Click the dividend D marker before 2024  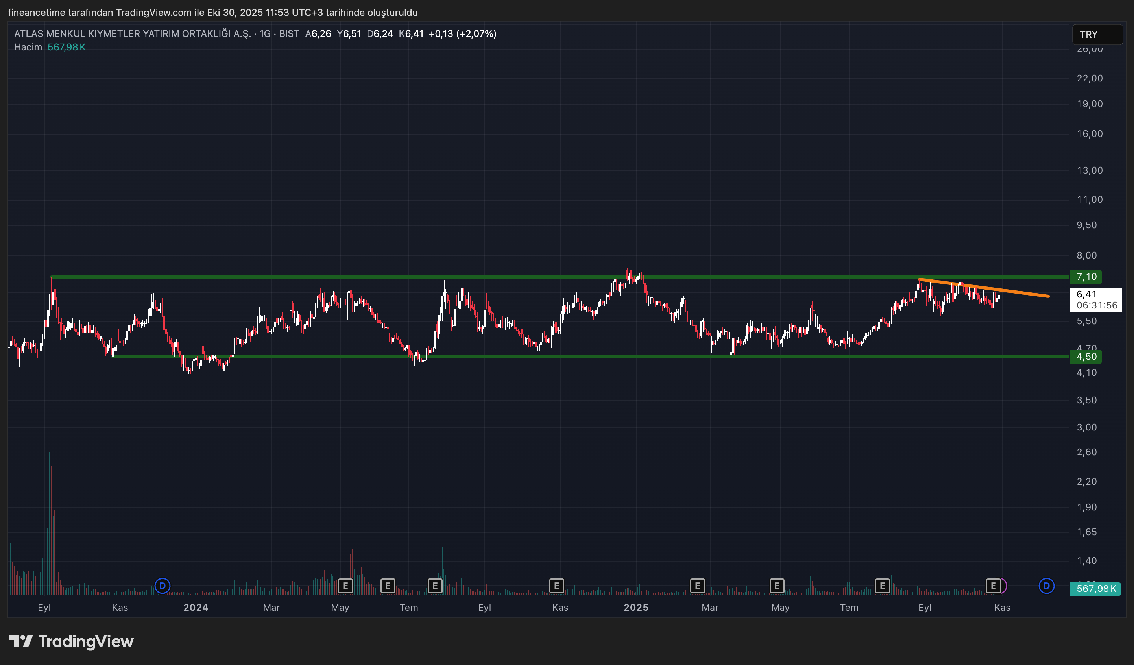[x=163, y=586]
